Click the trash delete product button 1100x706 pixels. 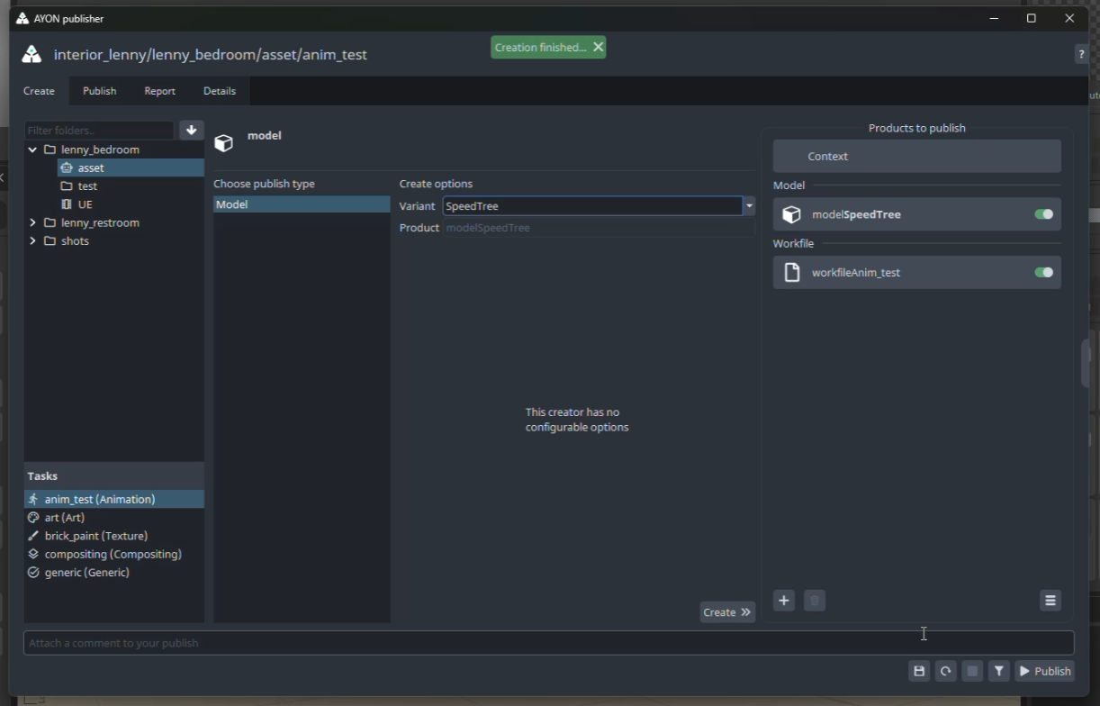(814, 601)
